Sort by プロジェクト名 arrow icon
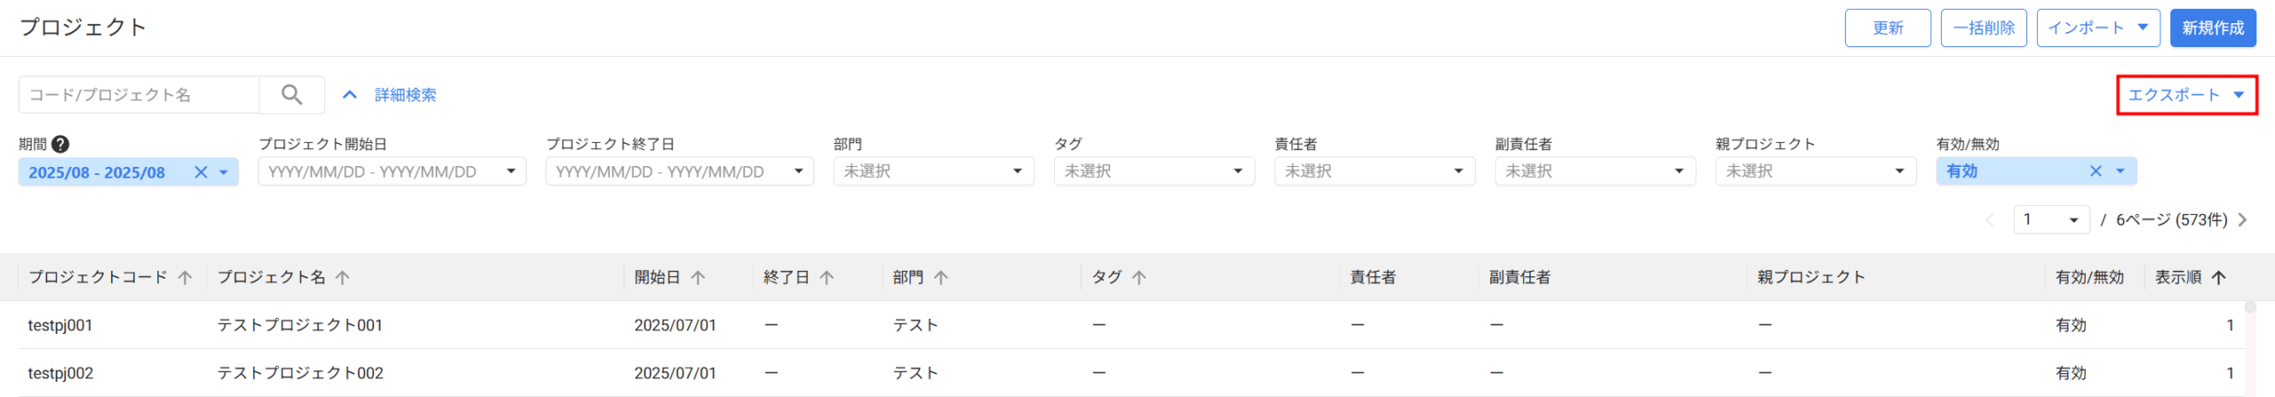This screenshot has width=2275, height=397. [342, 277]
